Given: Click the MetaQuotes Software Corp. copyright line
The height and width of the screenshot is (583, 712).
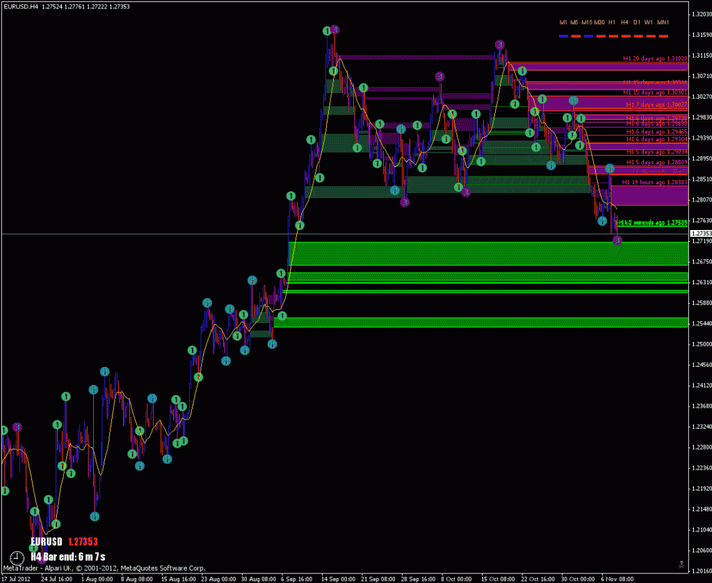Looking at the screenshot, I should [x=104, y=568].
